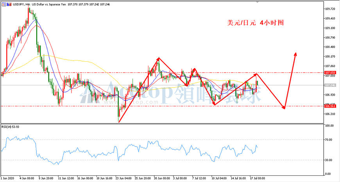This screenshot has height=182, width=340.
Task: Click the RSI 70.00 scale value
Action: (x=329, y=140)
